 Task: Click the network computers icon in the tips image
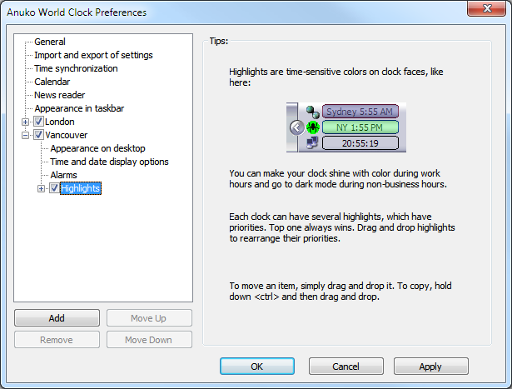point(313,143)
